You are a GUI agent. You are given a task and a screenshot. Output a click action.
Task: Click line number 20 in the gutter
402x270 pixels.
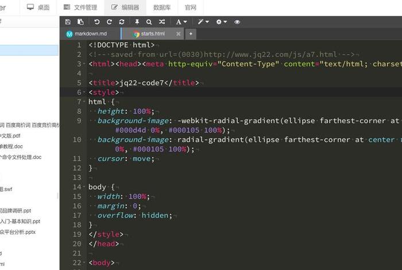[77, 244]
